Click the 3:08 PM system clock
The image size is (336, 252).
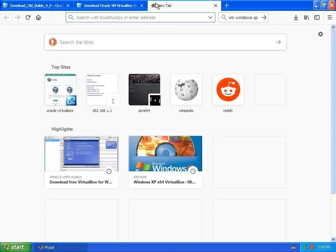coord(324,247)
